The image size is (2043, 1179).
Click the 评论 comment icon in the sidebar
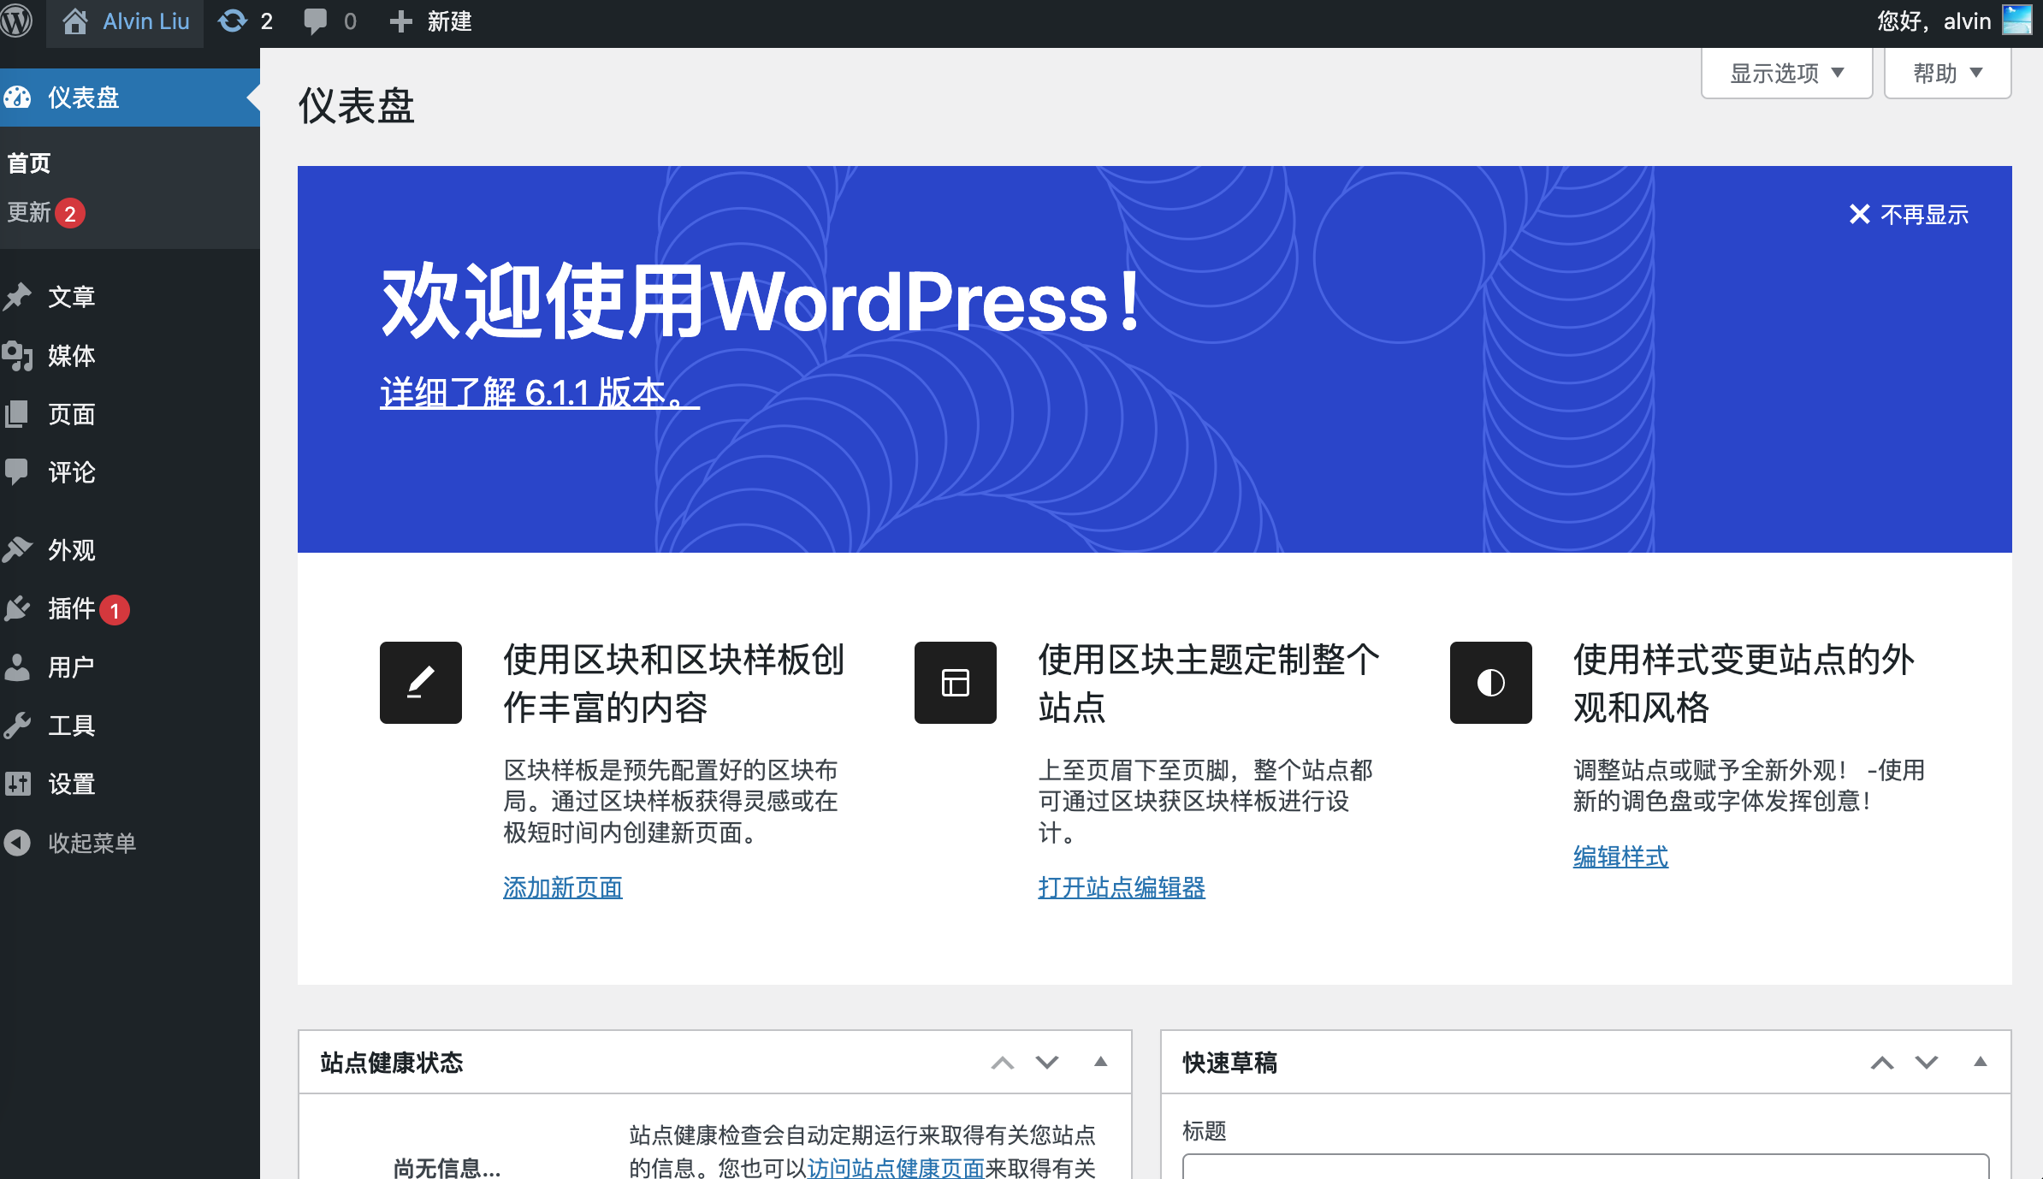pos(17,472)
